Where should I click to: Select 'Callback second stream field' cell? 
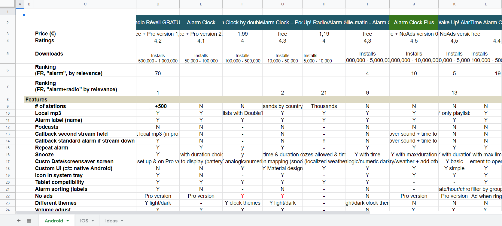point(85,134)
